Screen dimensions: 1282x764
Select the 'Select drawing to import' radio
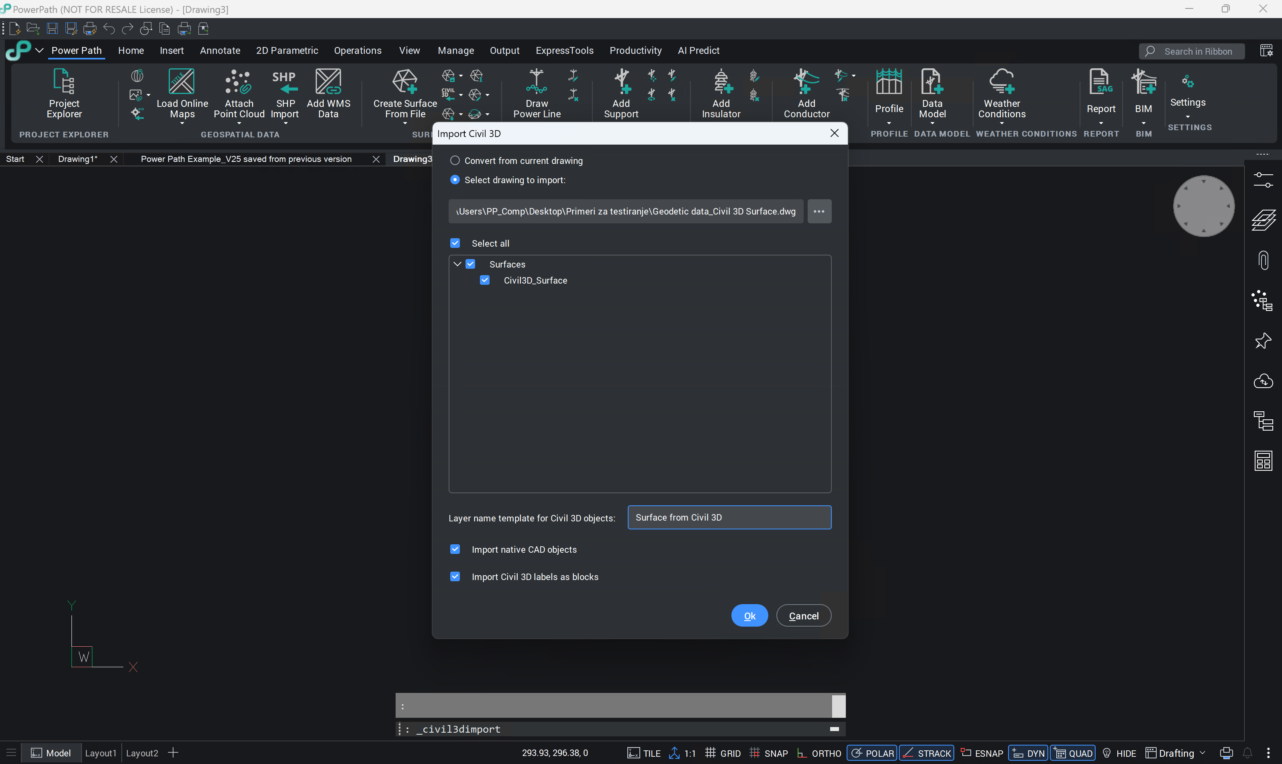click(x=455, y=180)
